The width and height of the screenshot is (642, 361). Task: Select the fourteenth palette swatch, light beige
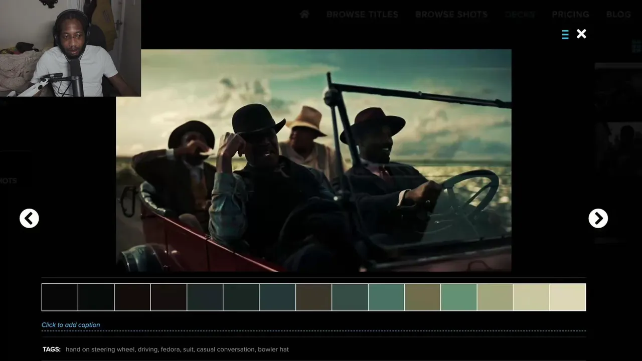[x=532, y=297]
